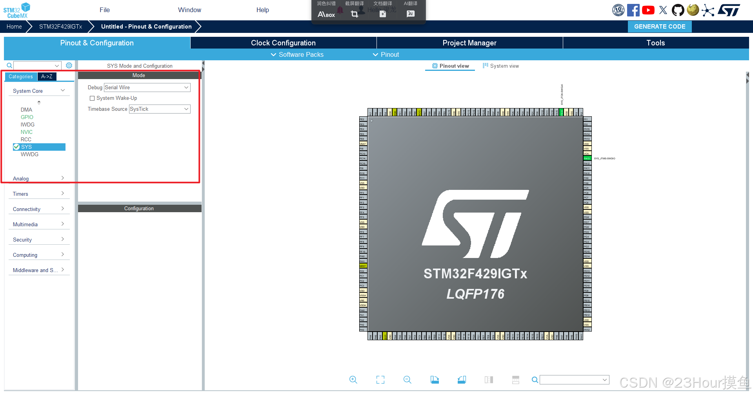Zoom in on the pinout view
This screenshot has width=753, height=395.
point(353,380)
